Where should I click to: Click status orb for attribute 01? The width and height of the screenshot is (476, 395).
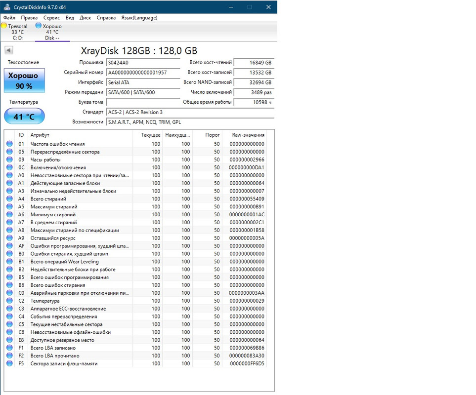(9, 144)
